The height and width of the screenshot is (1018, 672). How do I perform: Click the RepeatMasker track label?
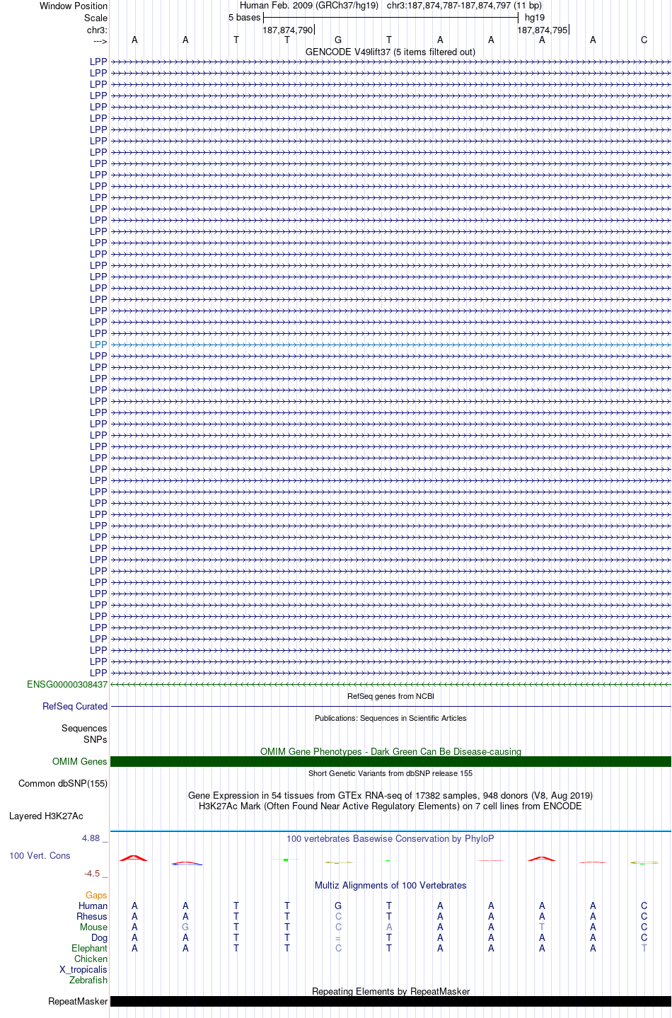tap(78, 1001)
